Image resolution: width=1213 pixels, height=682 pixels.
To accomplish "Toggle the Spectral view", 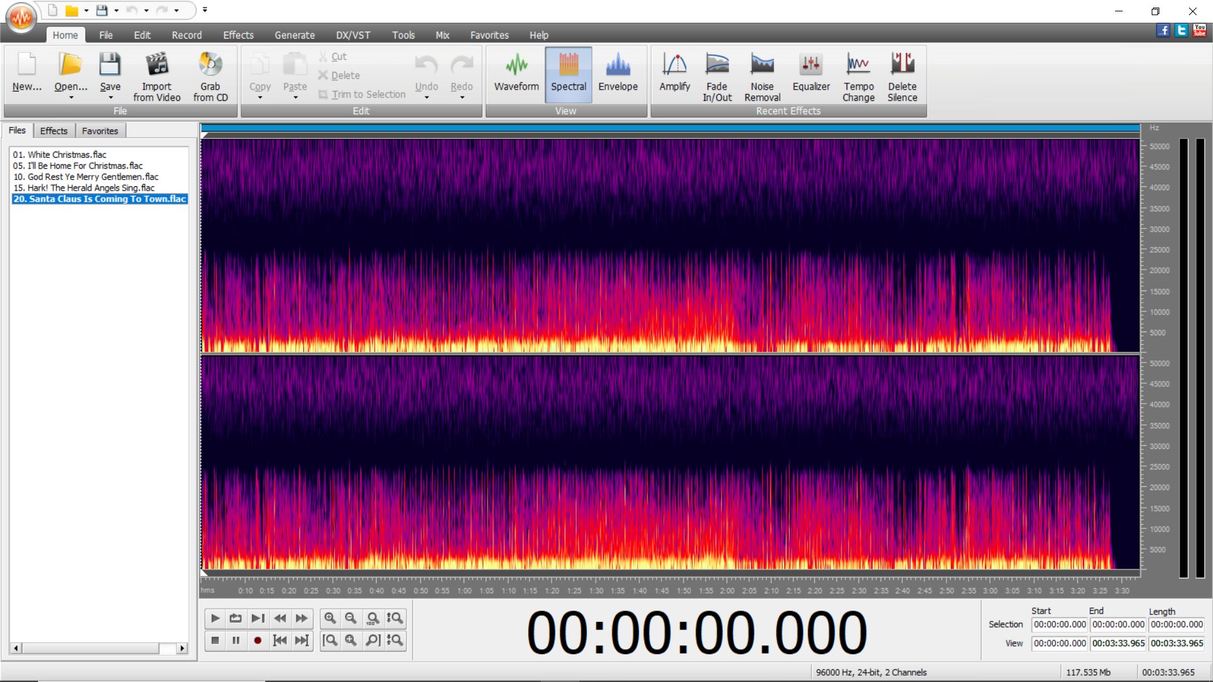I will 568,73.
